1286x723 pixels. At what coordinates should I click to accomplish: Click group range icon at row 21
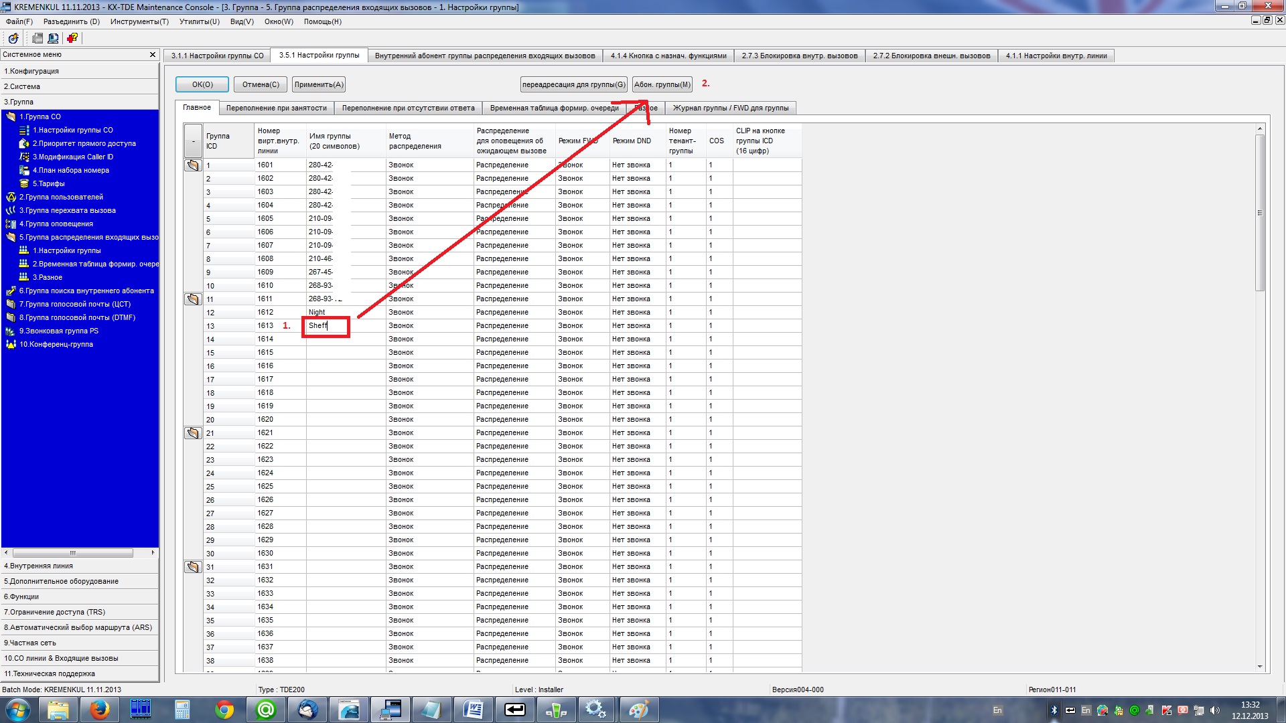(193, 433)
